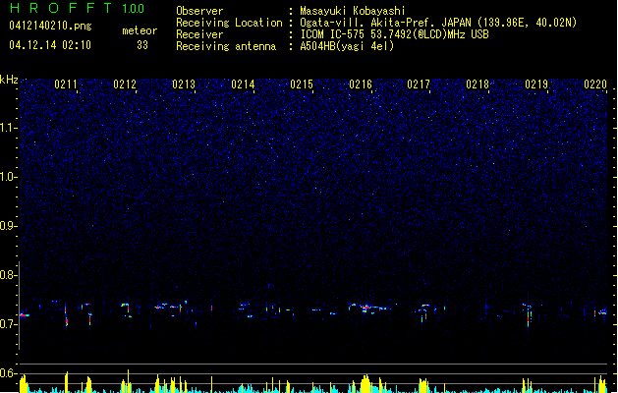Click the 0219 time marker

pyautogui.click(x=536, y=84)
